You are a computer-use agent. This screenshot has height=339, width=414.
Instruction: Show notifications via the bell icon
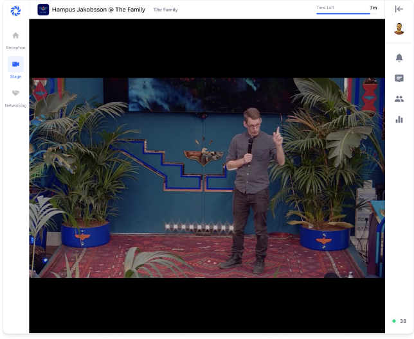pos(399,58)
